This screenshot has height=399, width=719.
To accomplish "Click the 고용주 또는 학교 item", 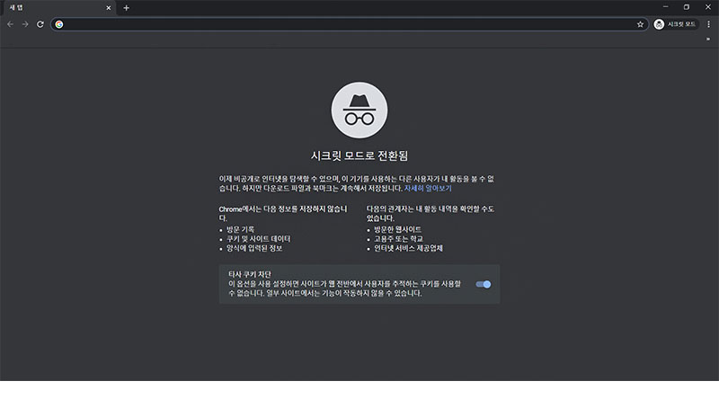I will [398, 239].
